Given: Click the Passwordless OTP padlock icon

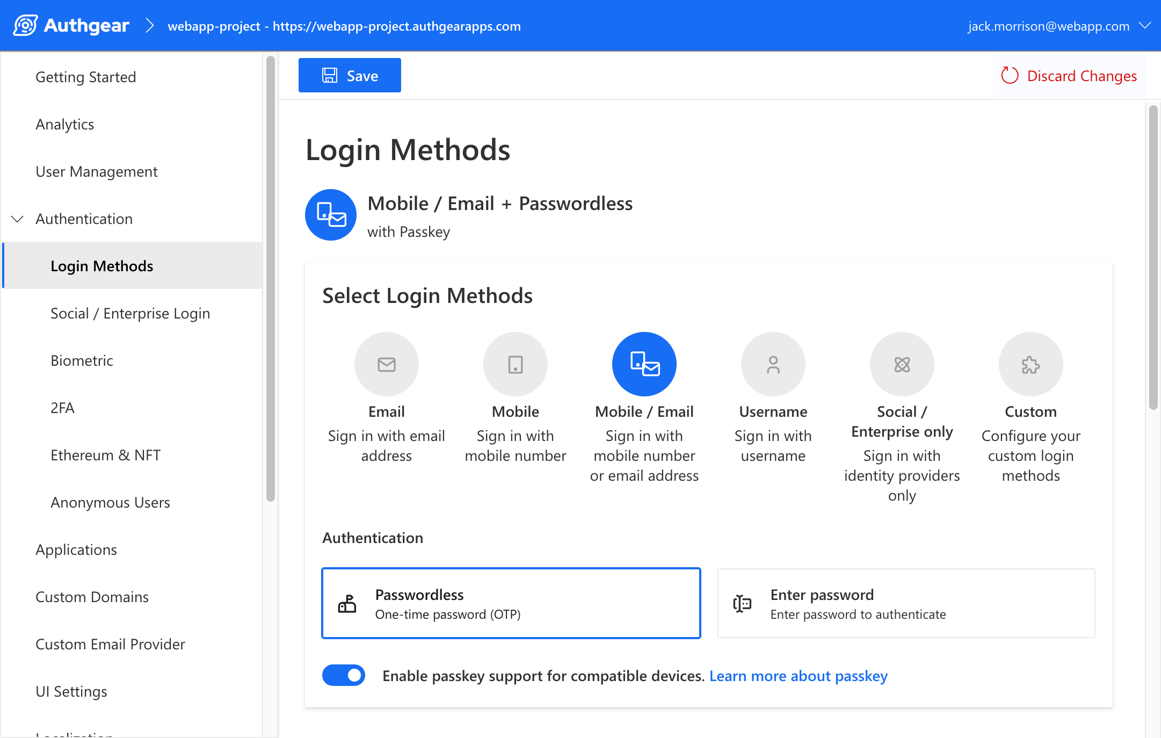Looking at the screenshot, I should (348, 603).
